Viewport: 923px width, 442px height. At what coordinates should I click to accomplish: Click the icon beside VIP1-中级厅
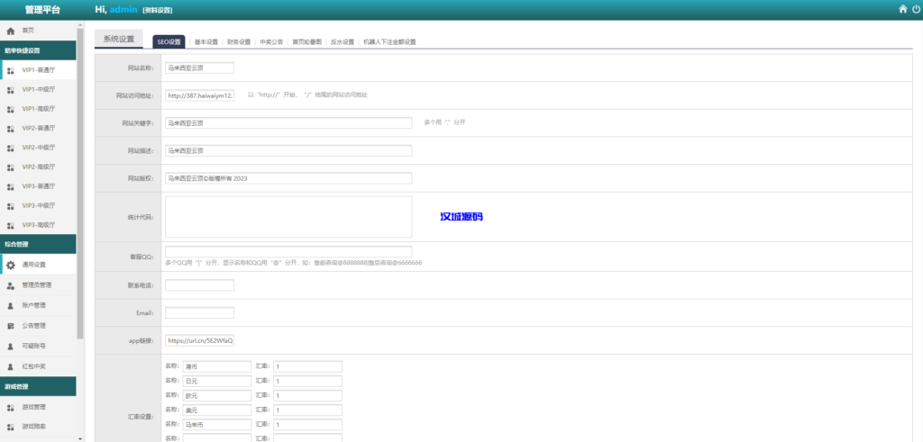coord(10,89)
